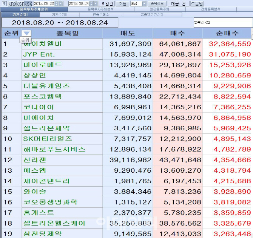
Task: Click the 등록외국인 investor type field
Action: pos(223,22)
